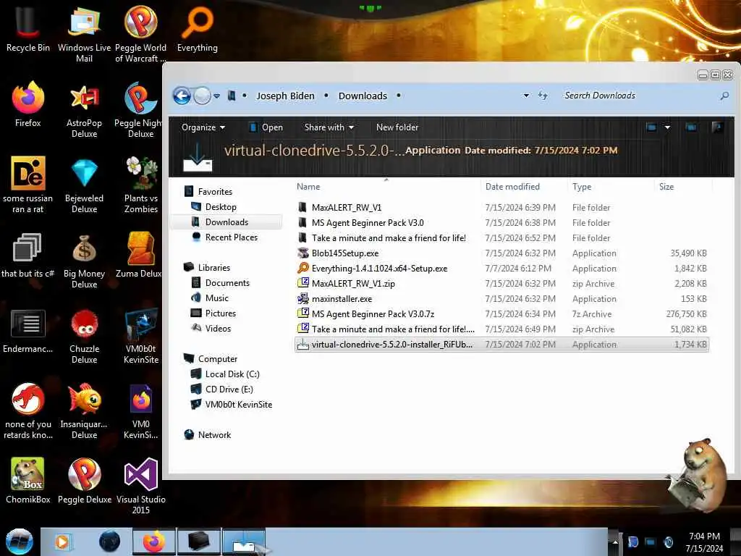Click the taskbar clock showing 7:04 PM
Viewport: 741px width, 556px height.
[x=704, y=542]
